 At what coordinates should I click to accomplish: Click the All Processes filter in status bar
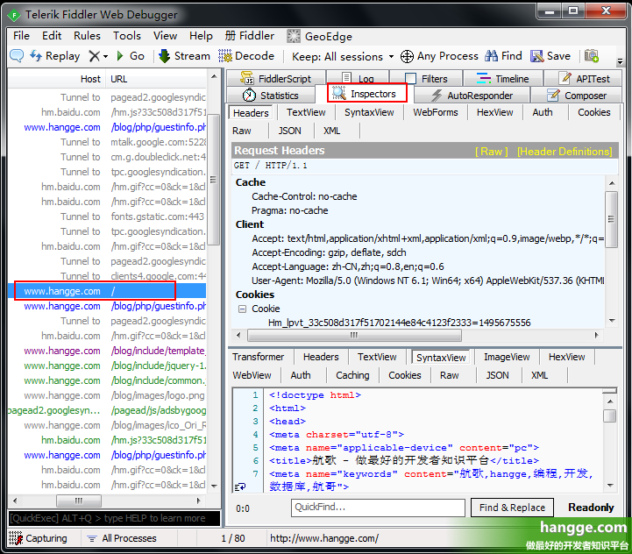122,538
